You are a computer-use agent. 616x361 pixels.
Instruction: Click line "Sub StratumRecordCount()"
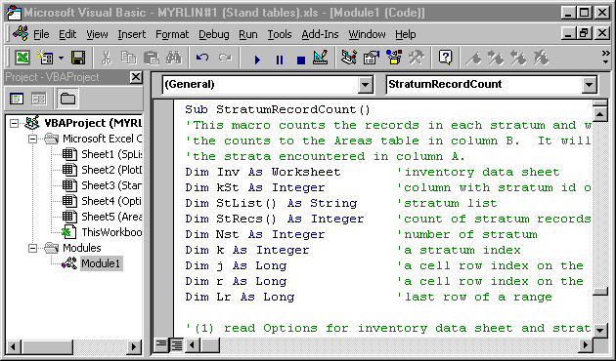coord(278,109)
